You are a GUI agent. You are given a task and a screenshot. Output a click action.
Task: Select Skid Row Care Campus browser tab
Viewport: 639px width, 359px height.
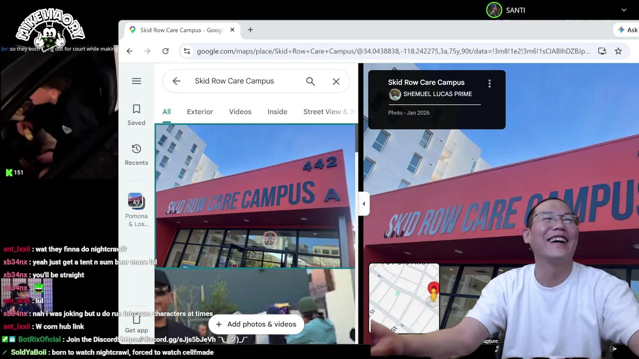point(181,30)
